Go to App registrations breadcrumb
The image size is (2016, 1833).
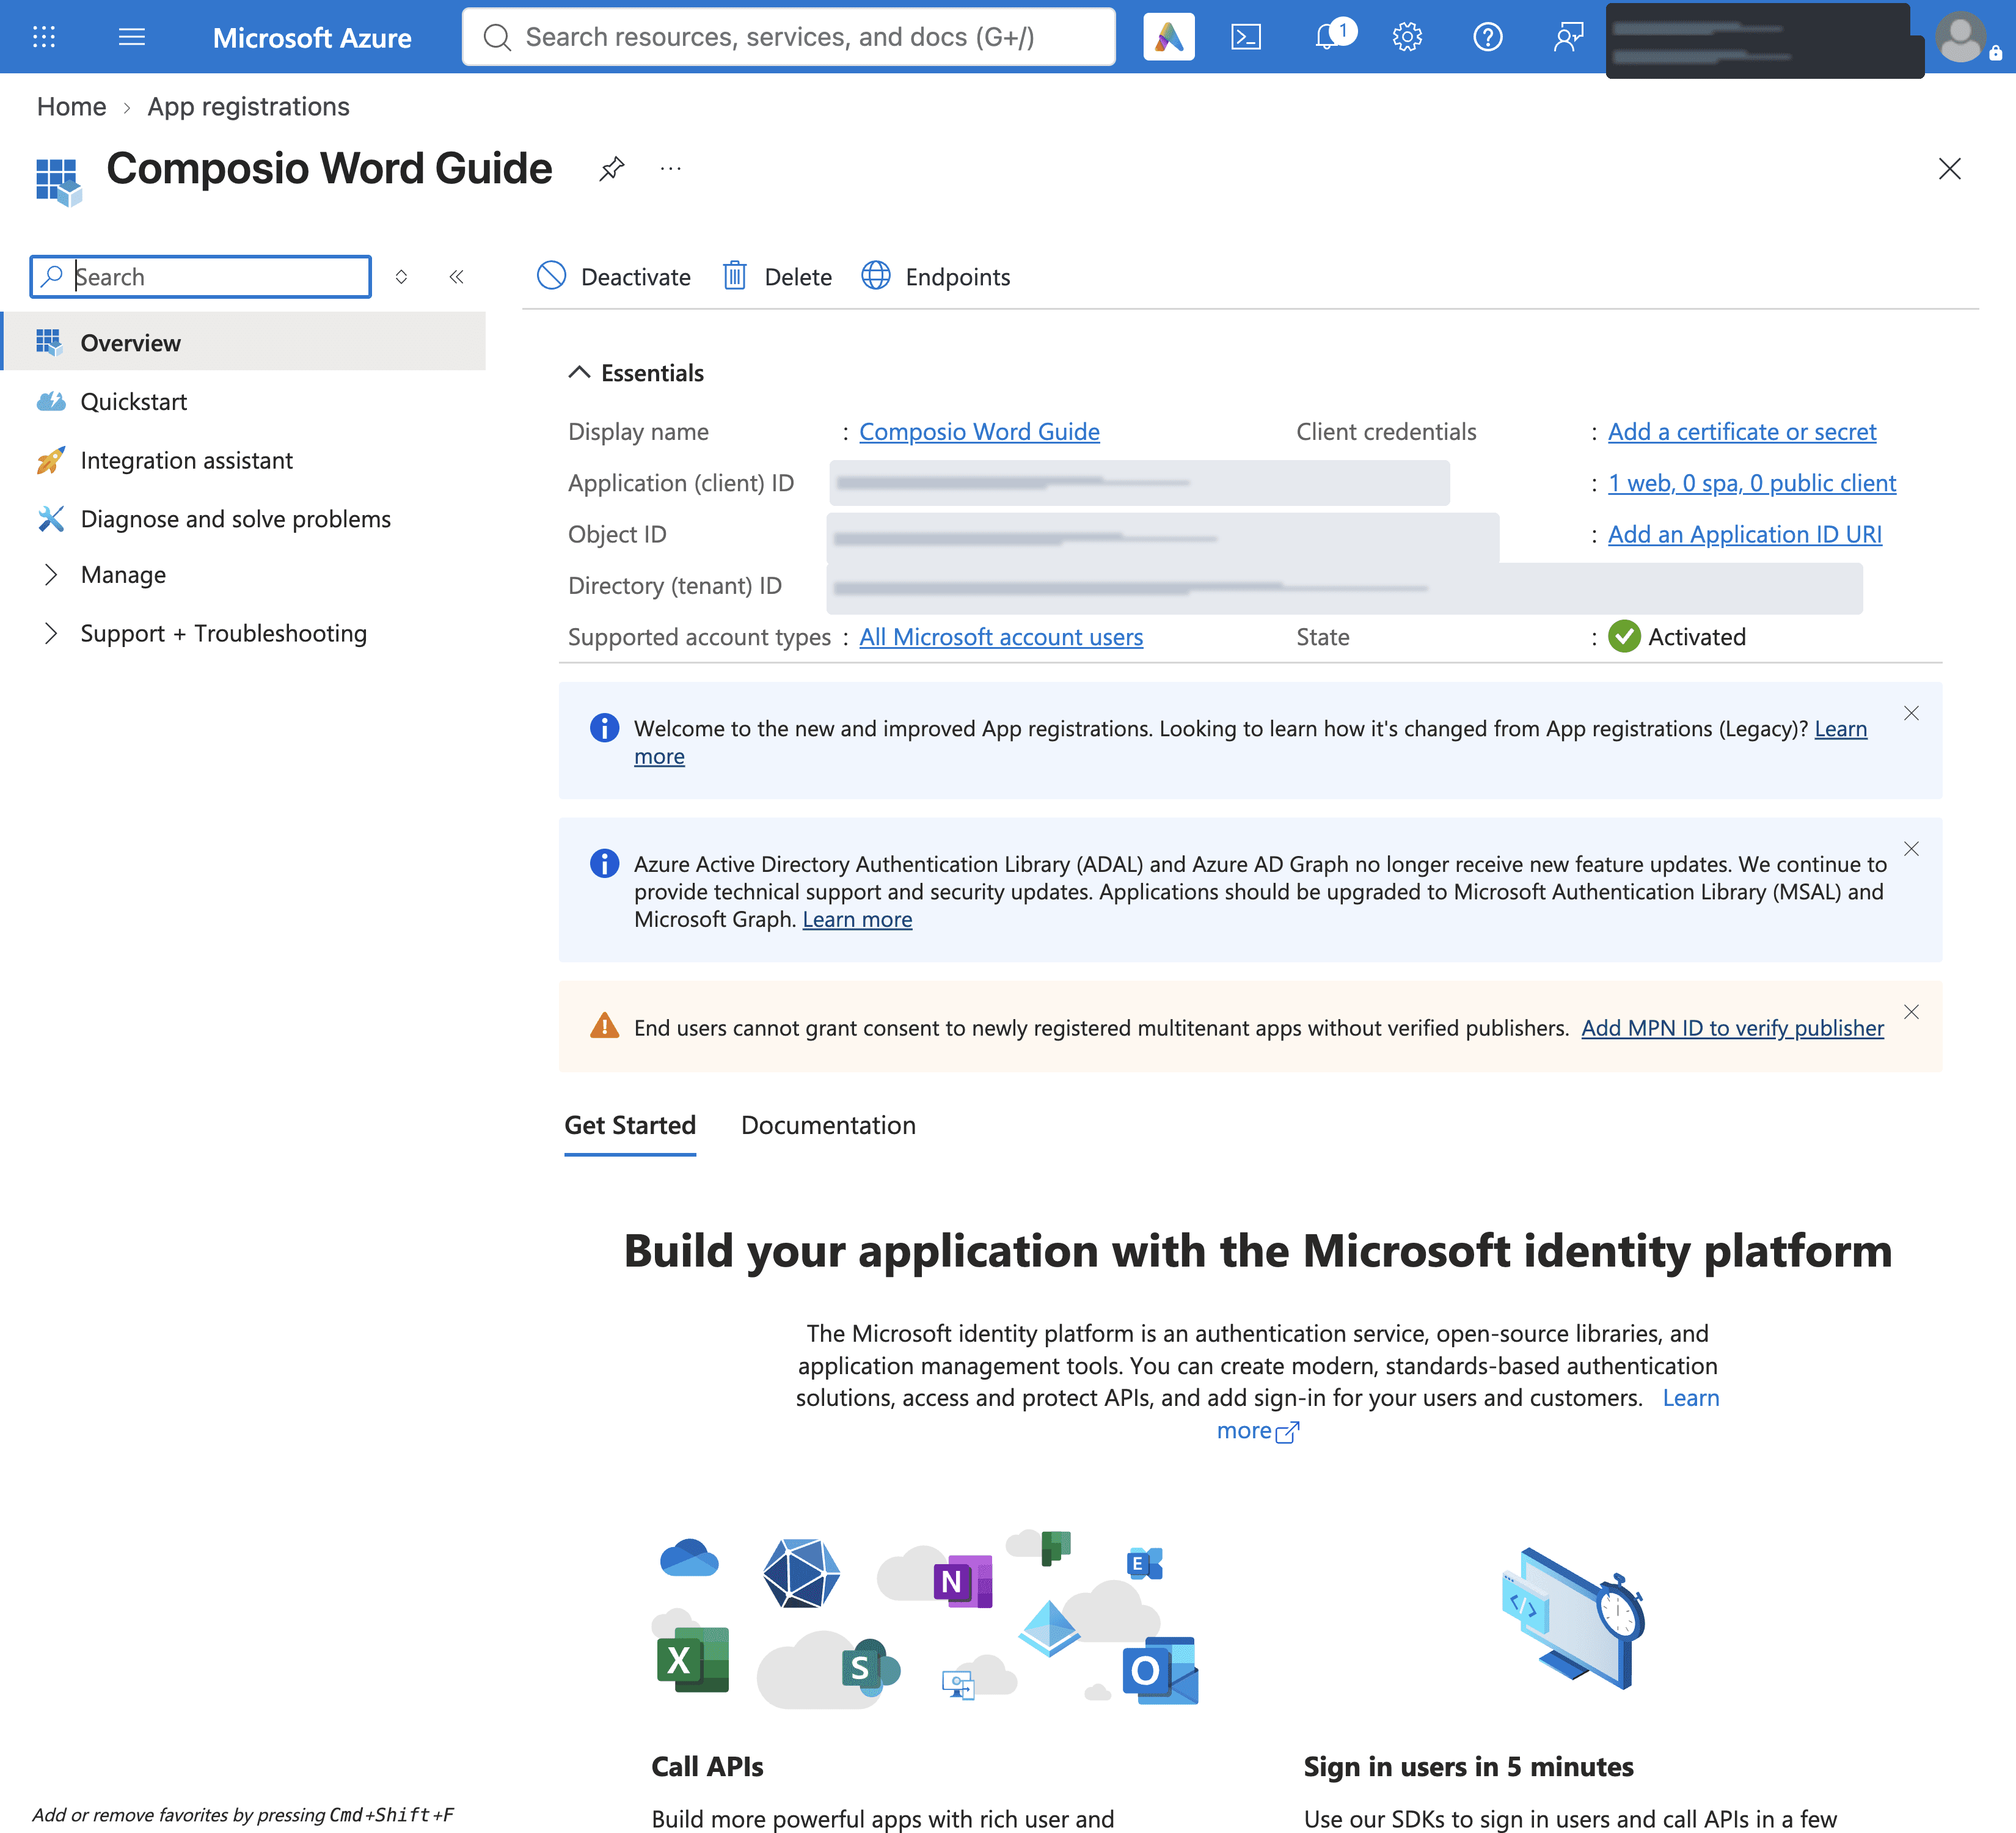pos(248,107)
